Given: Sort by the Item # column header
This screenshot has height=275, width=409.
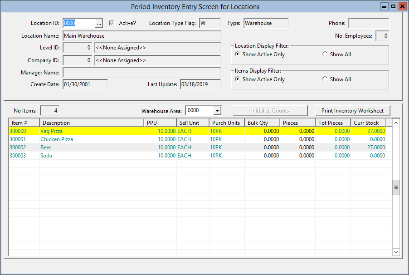Looking at the screenshot, I should tap(24, 123).
